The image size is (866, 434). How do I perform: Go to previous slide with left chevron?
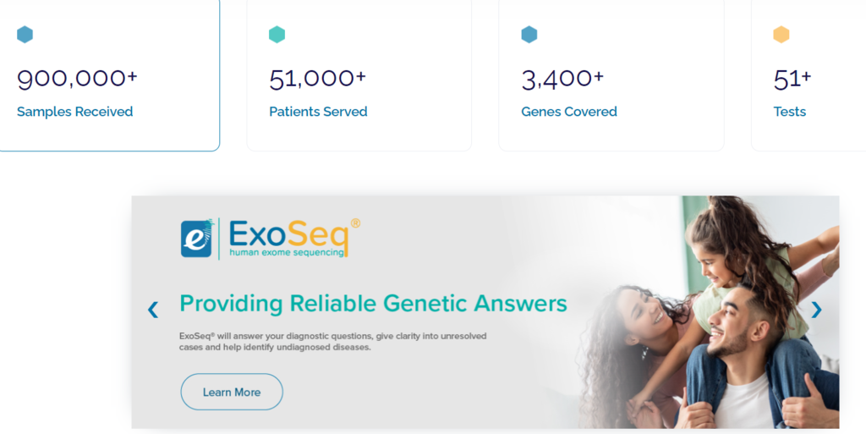pyautogui.click(x=153, y=309)
